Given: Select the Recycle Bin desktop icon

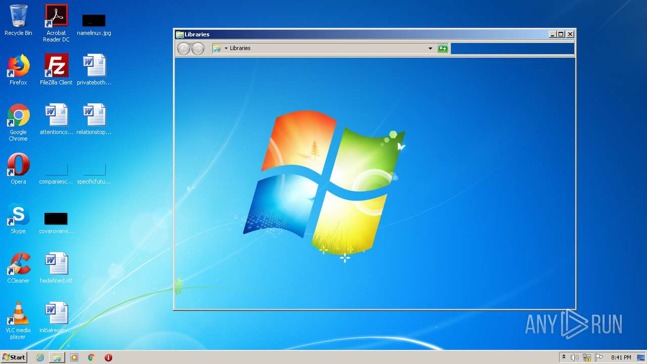Looking at the screenshot, I should point(18,20).
